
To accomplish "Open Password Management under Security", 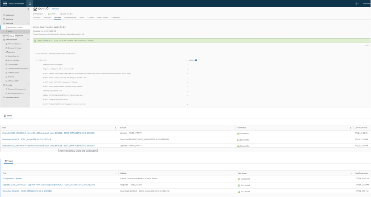I will tap(17, 89).
